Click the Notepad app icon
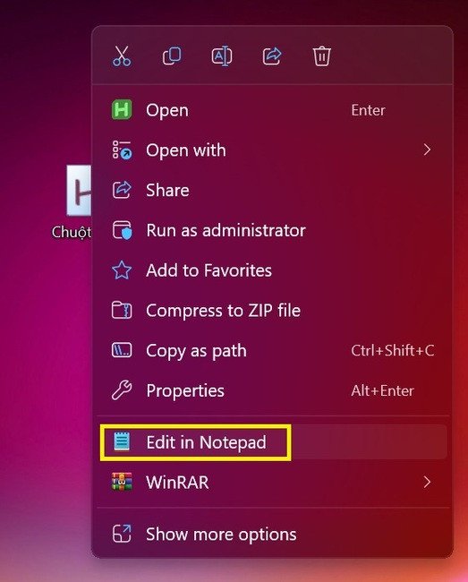Image resolution: width=468 pixels, height=582 pixels. point(122,441)
